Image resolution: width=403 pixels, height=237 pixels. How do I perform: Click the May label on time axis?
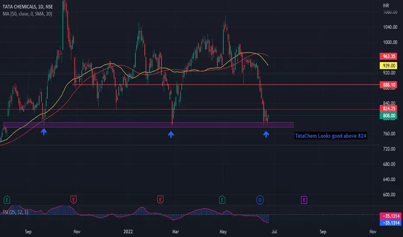(x=223, y=232)
